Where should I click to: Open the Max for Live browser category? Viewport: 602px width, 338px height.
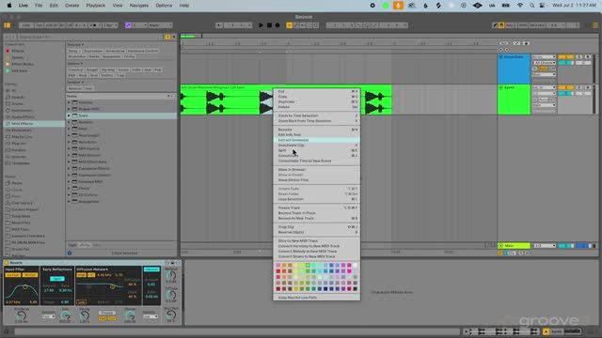[x=22, y=137]
